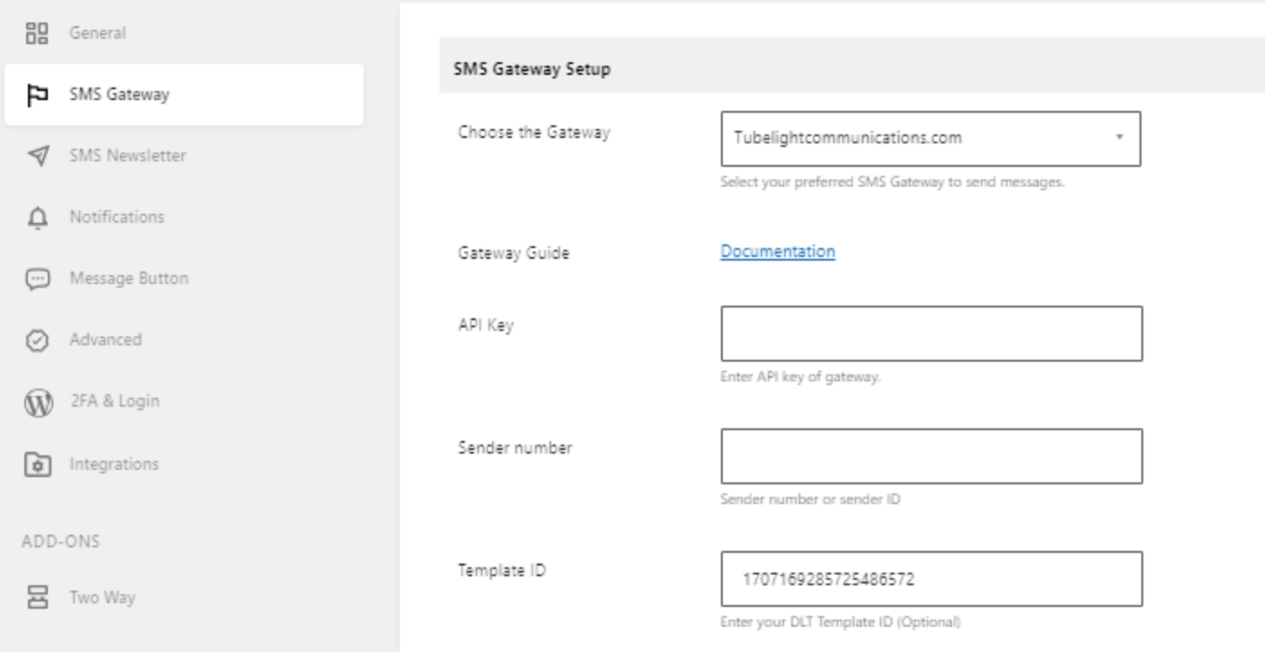
Task: Click the WordPress logo icon beside 2FA & Login
Action: [x=37, y=402]
